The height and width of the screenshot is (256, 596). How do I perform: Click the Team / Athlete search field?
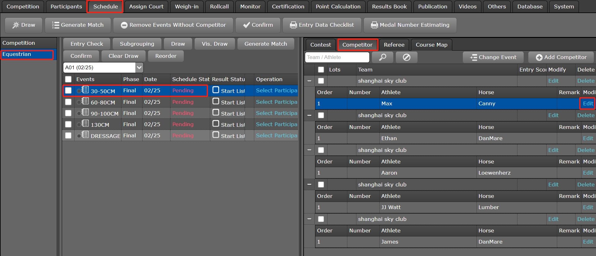coord(337,57)
